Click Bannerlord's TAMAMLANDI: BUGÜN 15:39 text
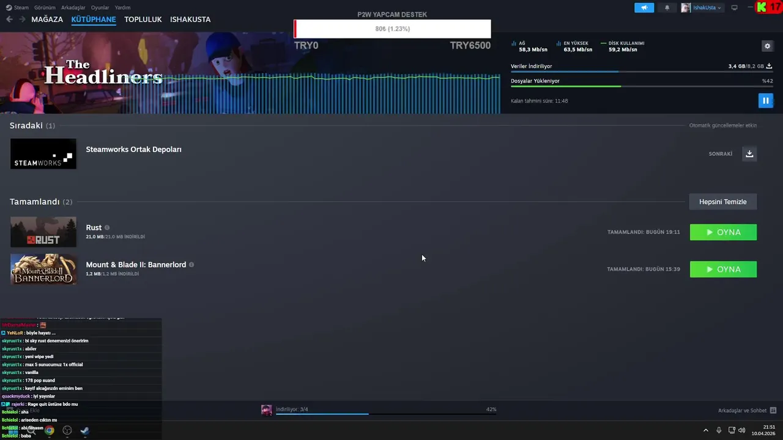Image resolution: width=783 pixels, height=440 pixels. click(x=644, y=269)
